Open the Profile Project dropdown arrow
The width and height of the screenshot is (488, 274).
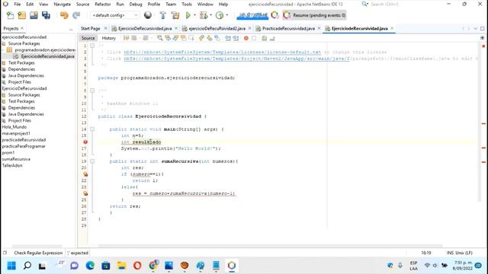click(227, 15)
